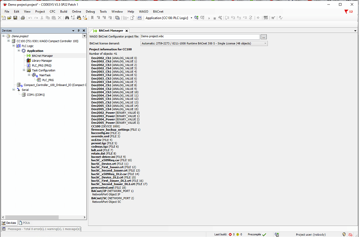Image resolution: width=359 pixels, height=237 pixels.
Task: Click the BACnet/SC (NETWORK_PORT 2) entry
Action: click(112, 198)
